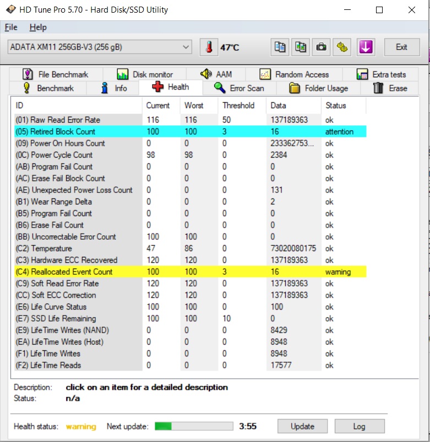The width and height of the screenshot is (430, 442).
Task: Click the thermometer temperature icon
Action: [x=209, y=47]
